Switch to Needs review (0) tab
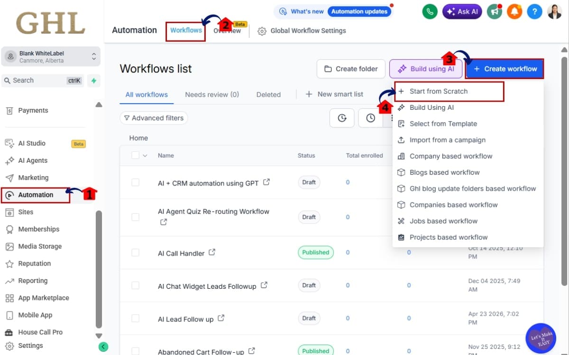The height and width of the screenshot is (355, 569). 212,95
